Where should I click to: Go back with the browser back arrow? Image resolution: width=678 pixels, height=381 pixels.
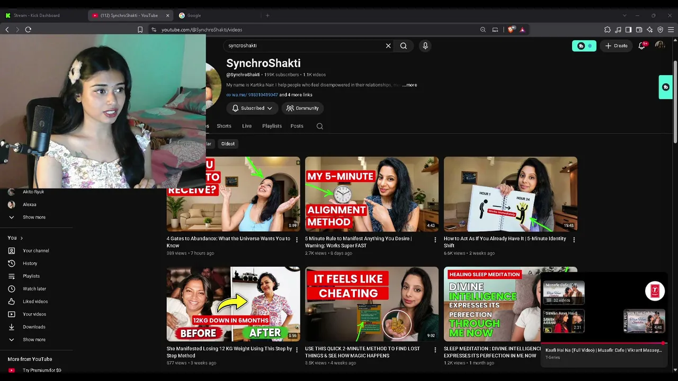coord(7,30)
